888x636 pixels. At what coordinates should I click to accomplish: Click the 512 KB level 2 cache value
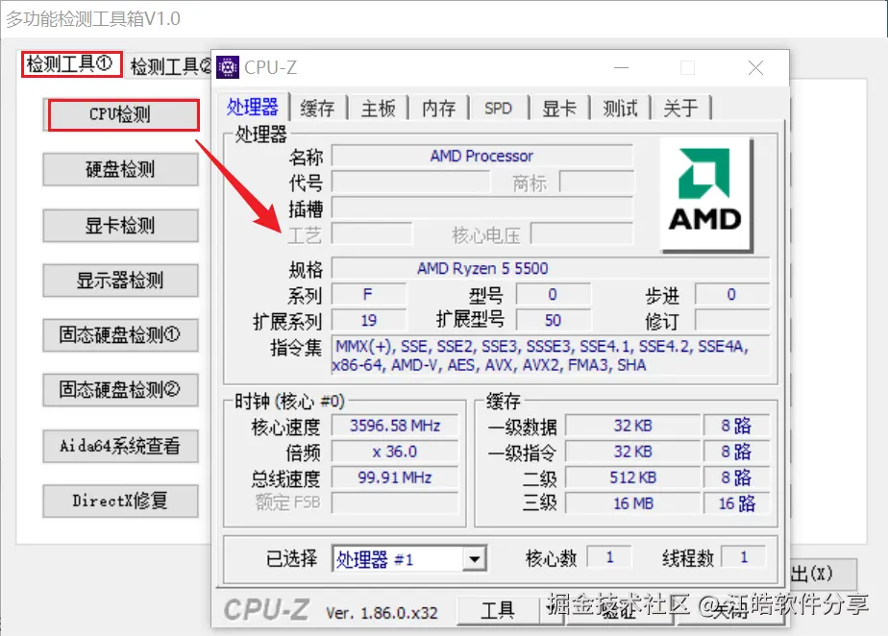click(x=633, y=477)
